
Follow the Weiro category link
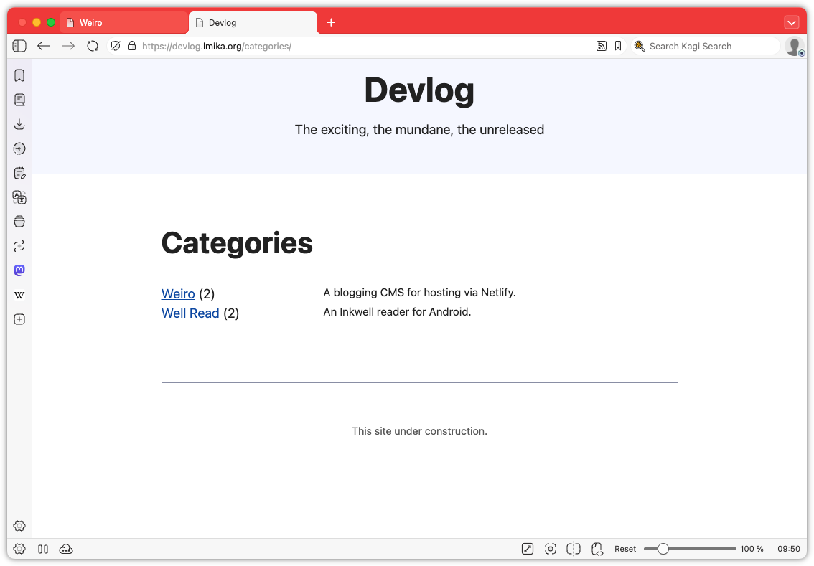(x=178, y=293)
